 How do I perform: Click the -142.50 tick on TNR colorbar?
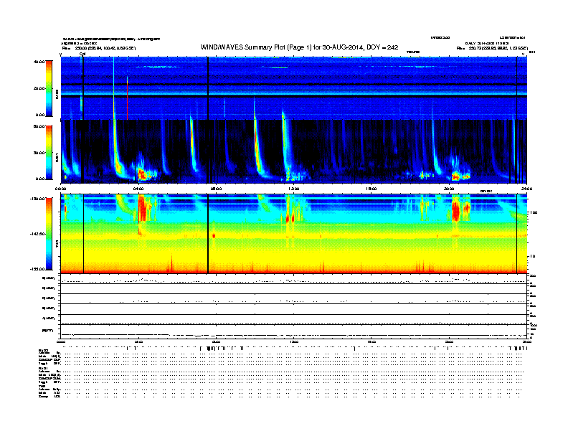(38, 234)
